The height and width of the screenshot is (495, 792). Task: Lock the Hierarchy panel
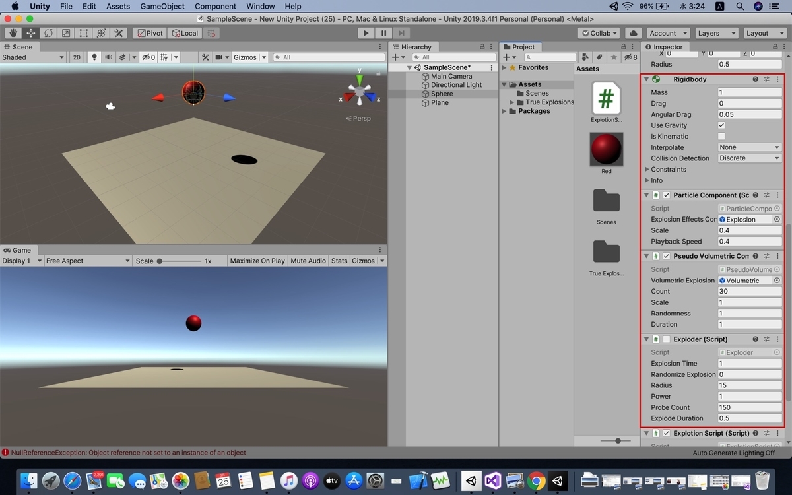click(x=482, y=47)
